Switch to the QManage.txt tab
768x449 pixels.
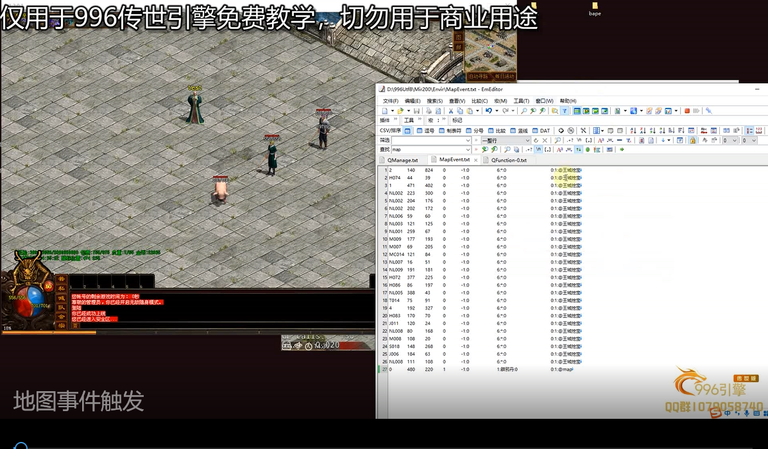tap(402, 161)
